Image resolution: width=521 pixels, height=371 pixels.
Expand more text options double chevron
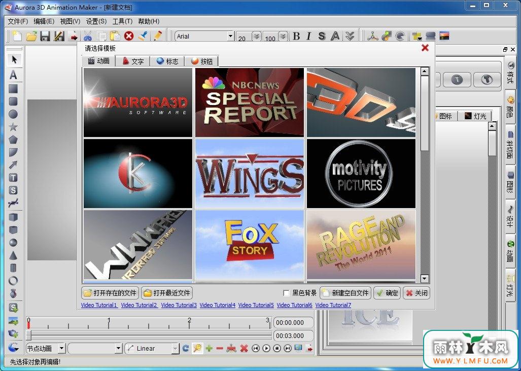pyautogui.click(x=350, y=36)
